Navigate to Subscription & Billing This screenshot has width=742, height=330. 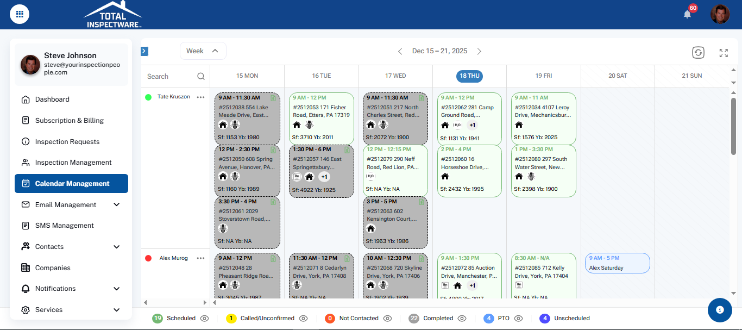[69, 121]
